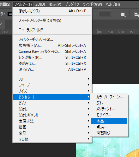This screenshot has width=139, height=157.
Task: Open the プラグイン menu
Action: [72, 4]
